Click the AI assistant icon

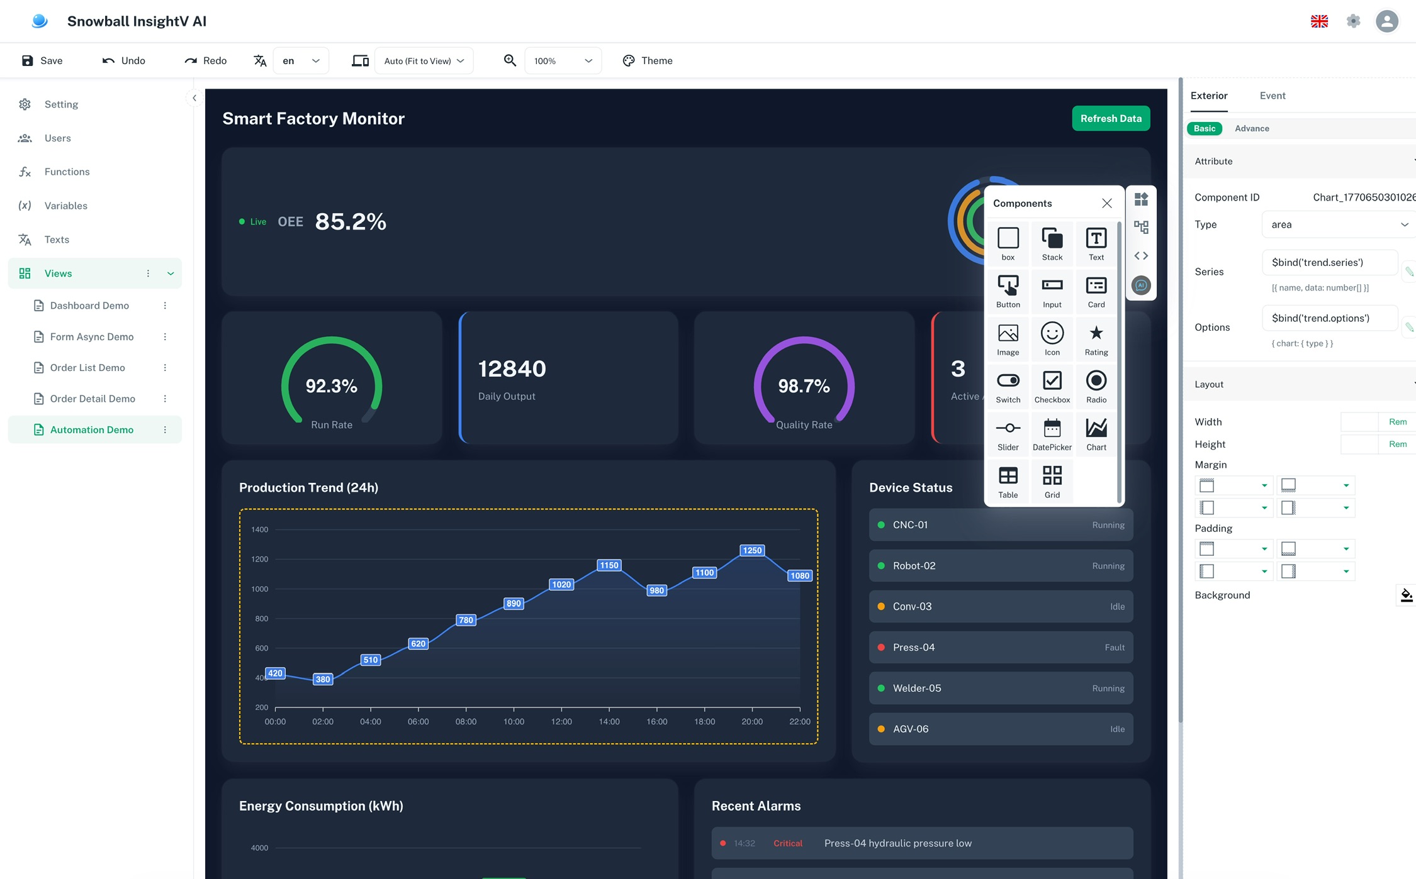pyautogui.click(x=1141, y=285)
